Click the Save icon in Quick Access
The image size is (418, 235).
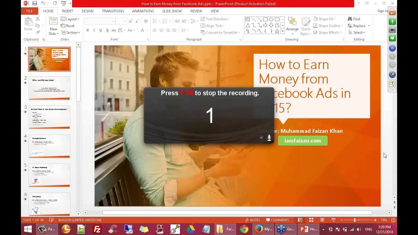click(35, 4)
